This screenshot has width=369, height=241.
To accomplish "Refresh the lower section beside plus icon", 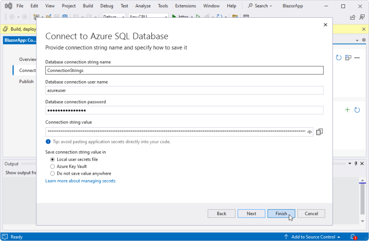I will click(x=357, y=110).
